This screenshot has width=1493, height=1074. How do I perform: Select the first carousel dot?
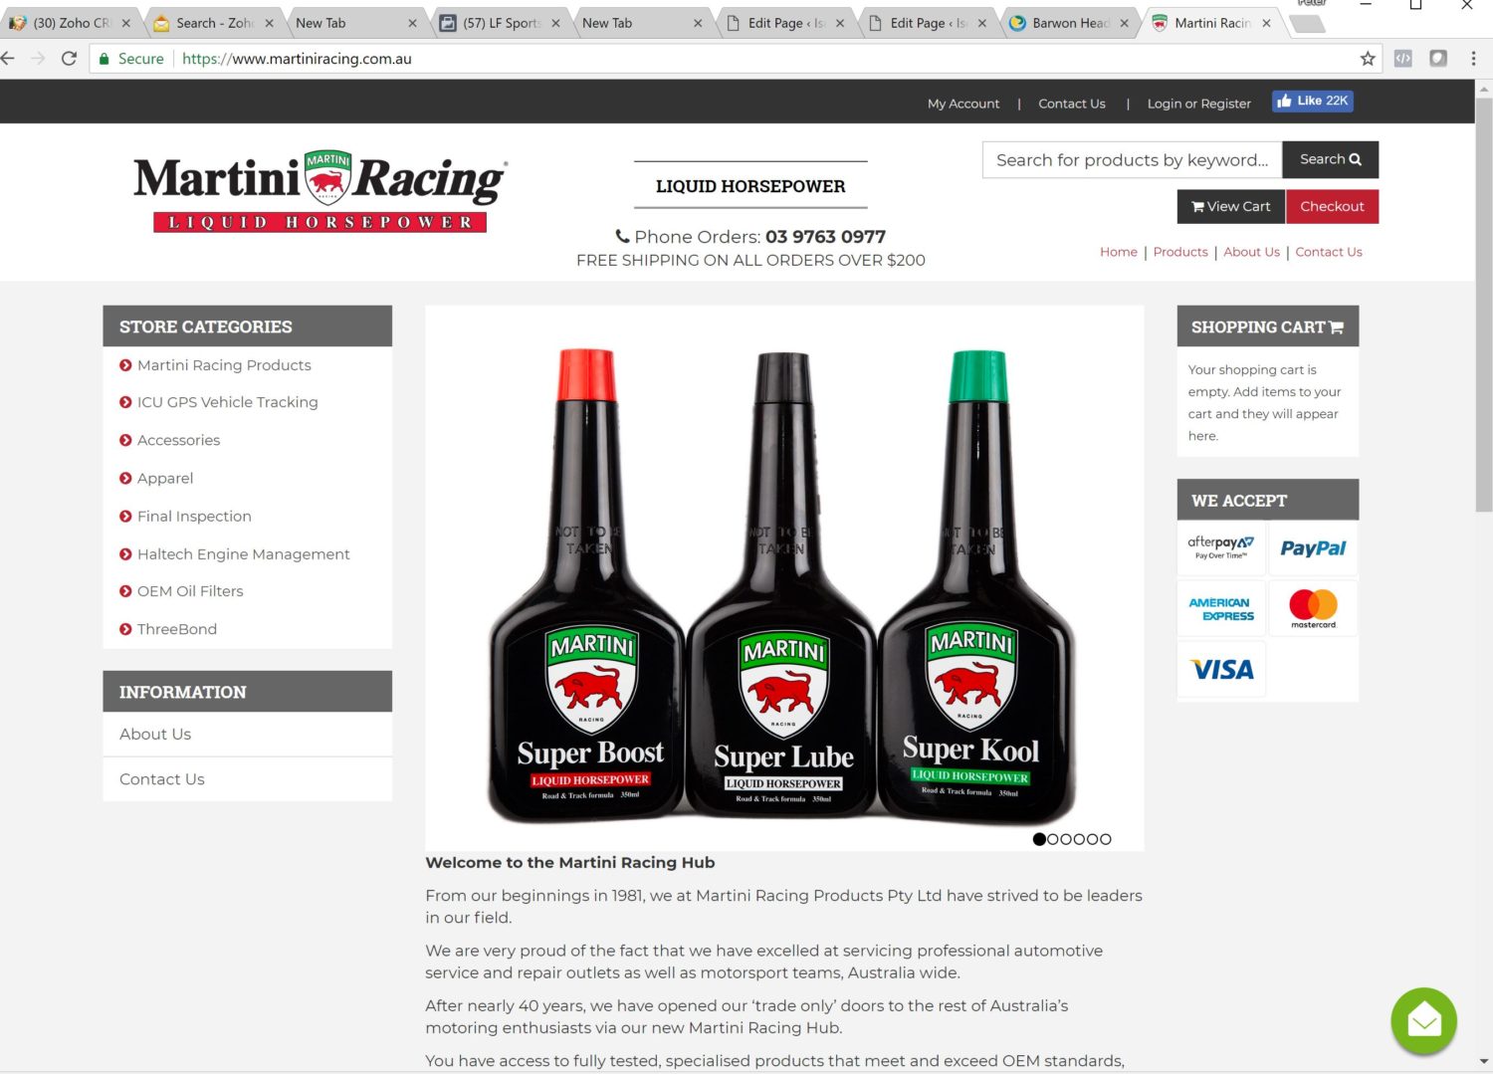pos(1039,839)
